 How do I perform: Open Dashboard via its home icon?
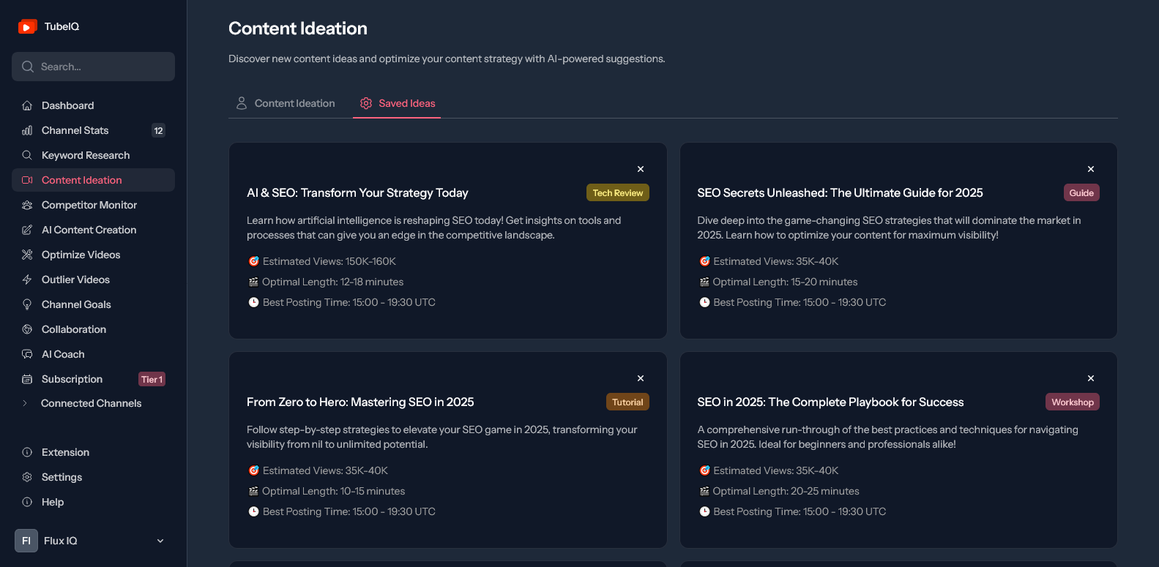(27, 105)
